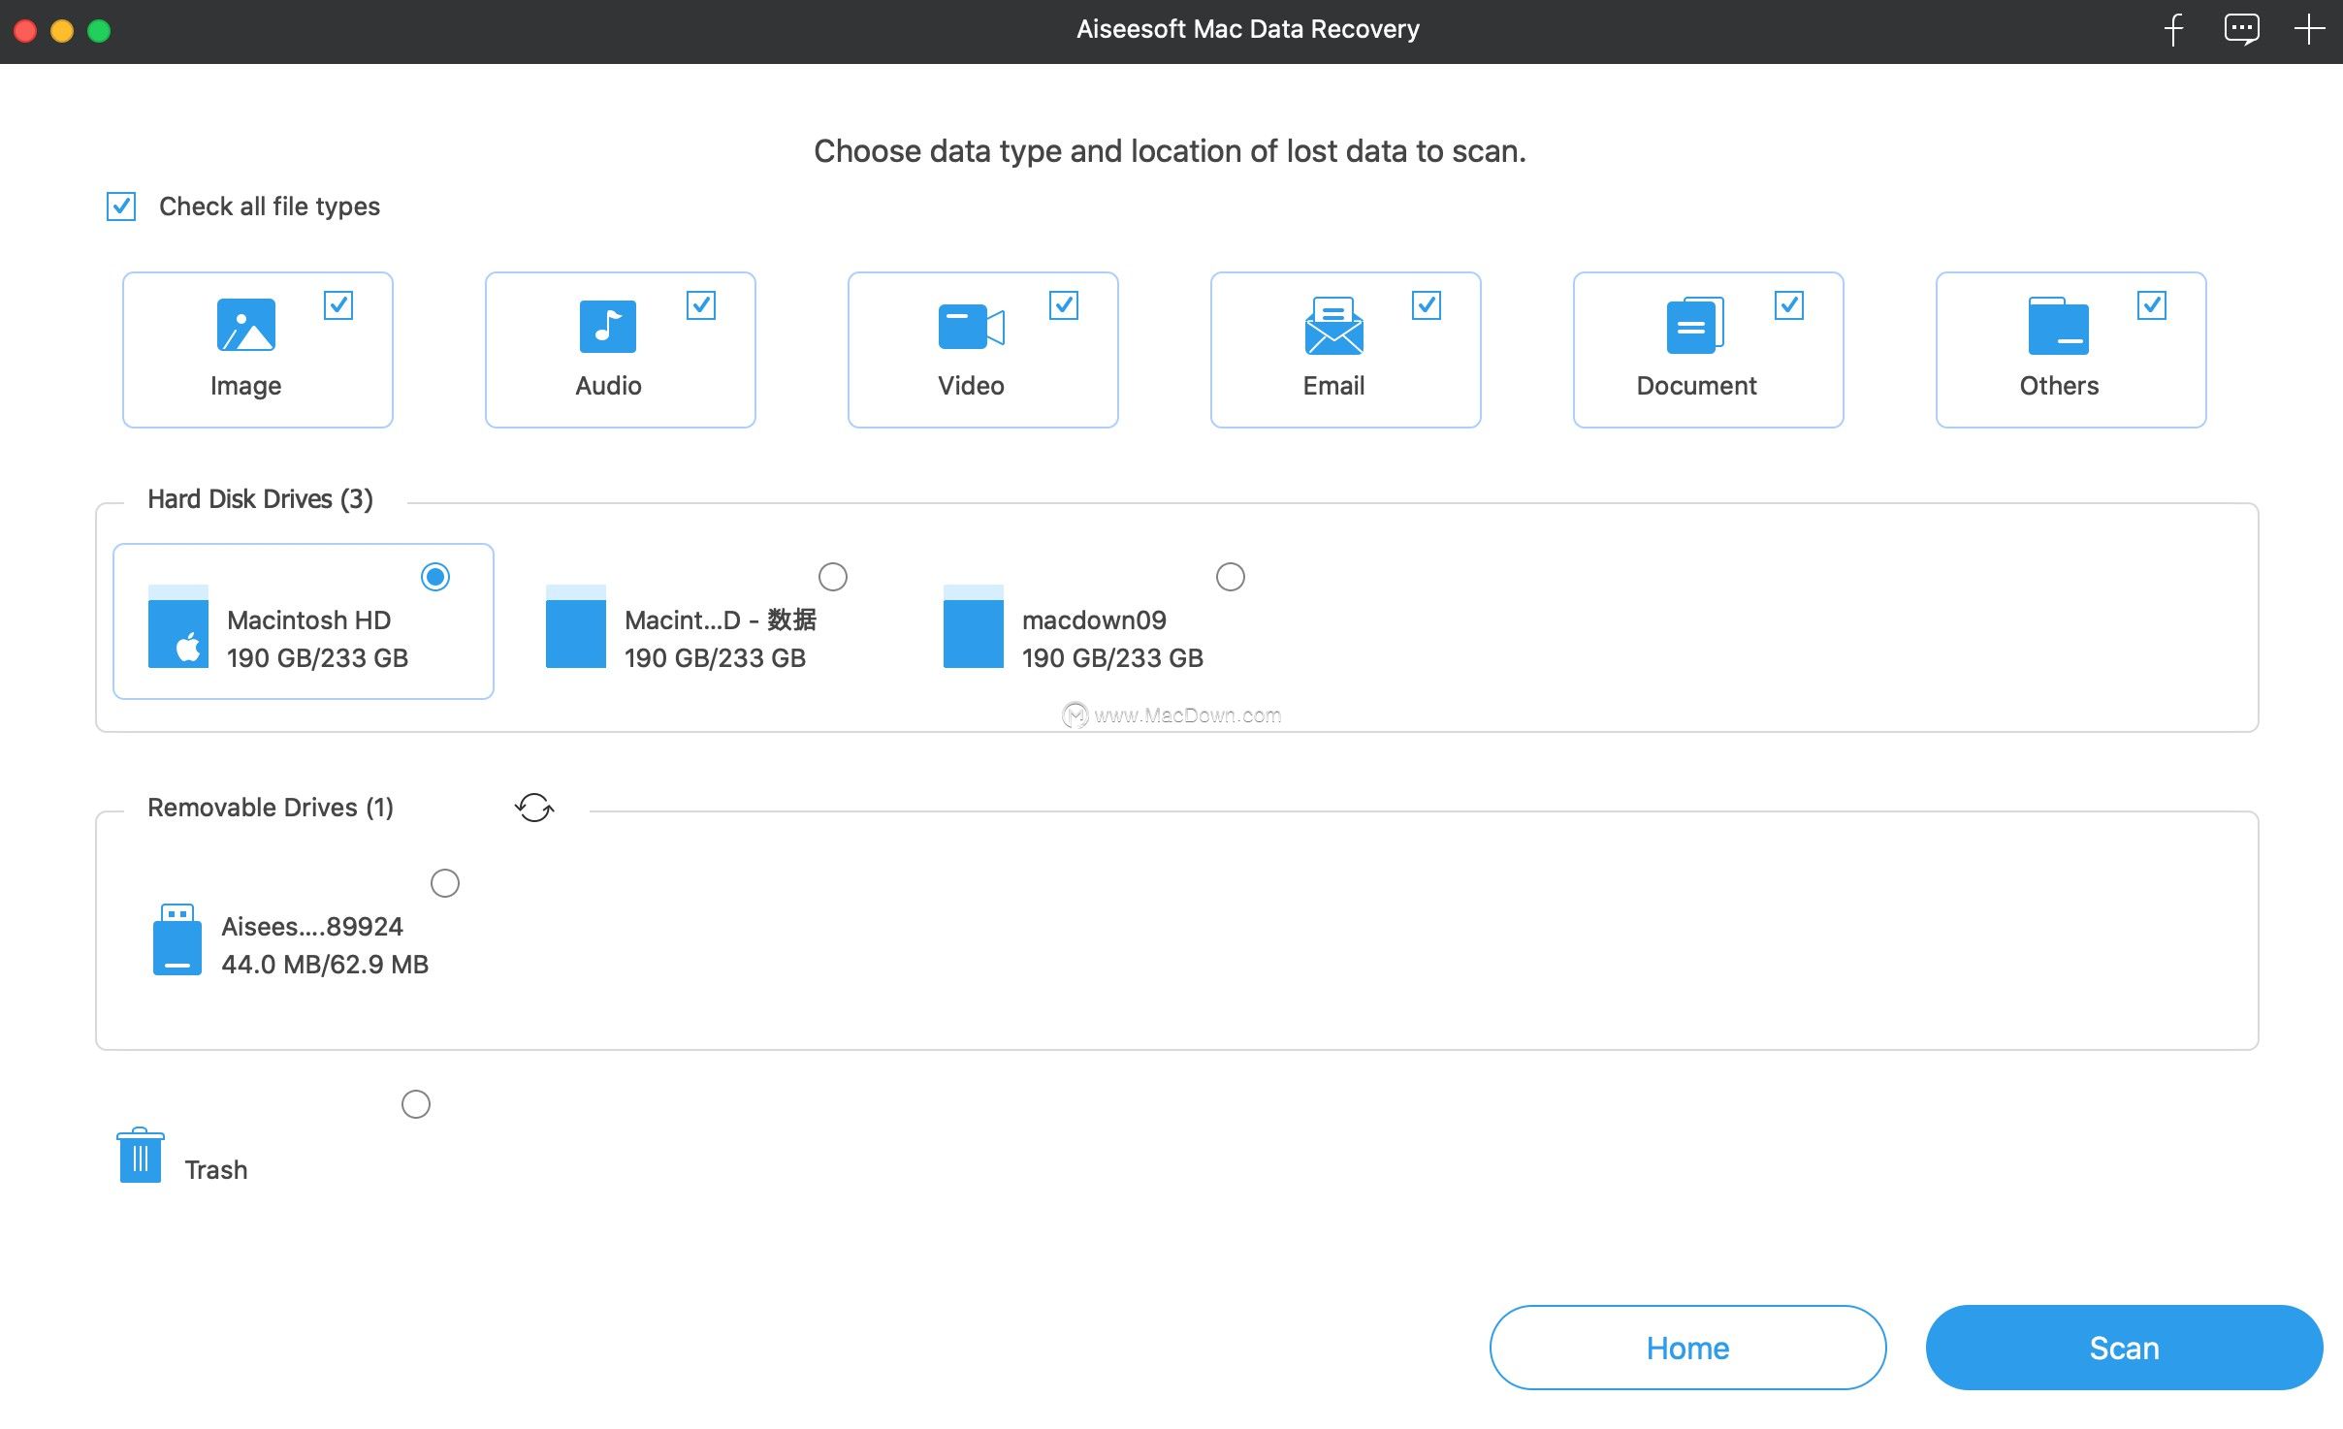Image resolution: width=2343 pixels, height=1429 pixels.
Task: Open the feedback chat bubble icon
Action: [x=2241, y=29]
